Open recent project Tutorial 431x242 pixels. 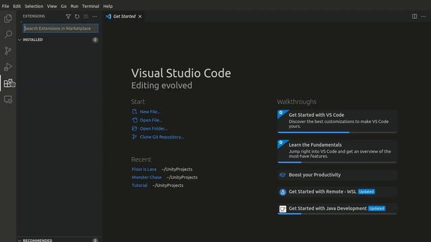tap(139, 186)
